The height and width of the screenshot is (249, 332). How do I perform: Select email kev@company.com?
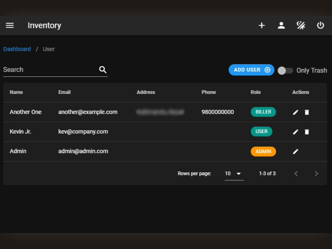(83, 132)
